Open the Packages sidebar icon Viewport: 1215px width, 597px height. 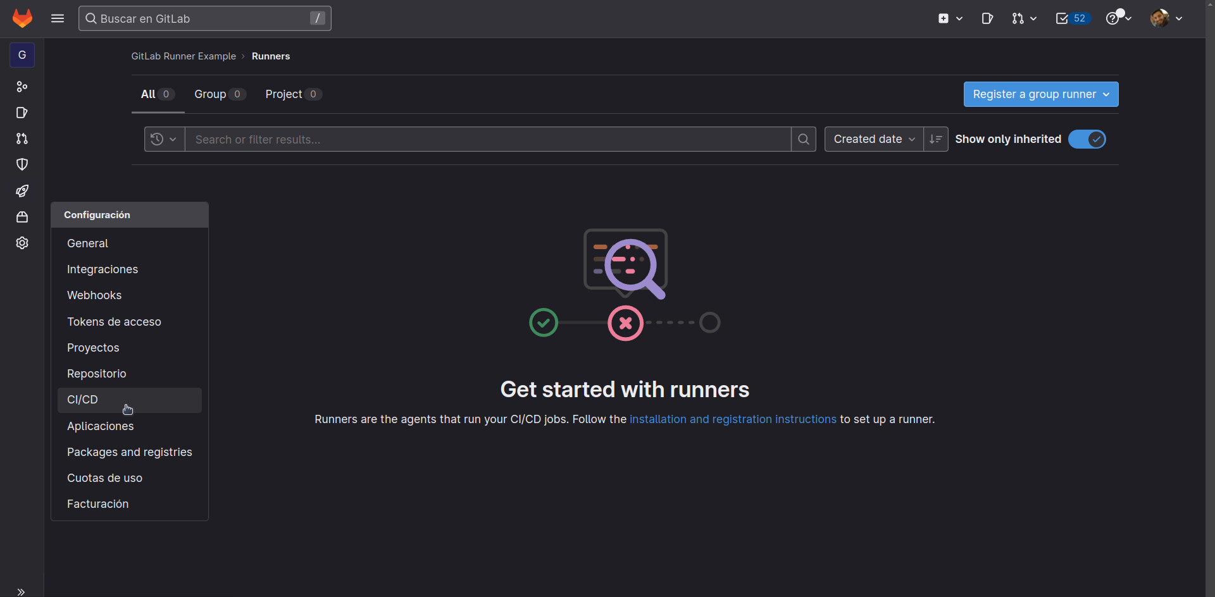(22, 217)
